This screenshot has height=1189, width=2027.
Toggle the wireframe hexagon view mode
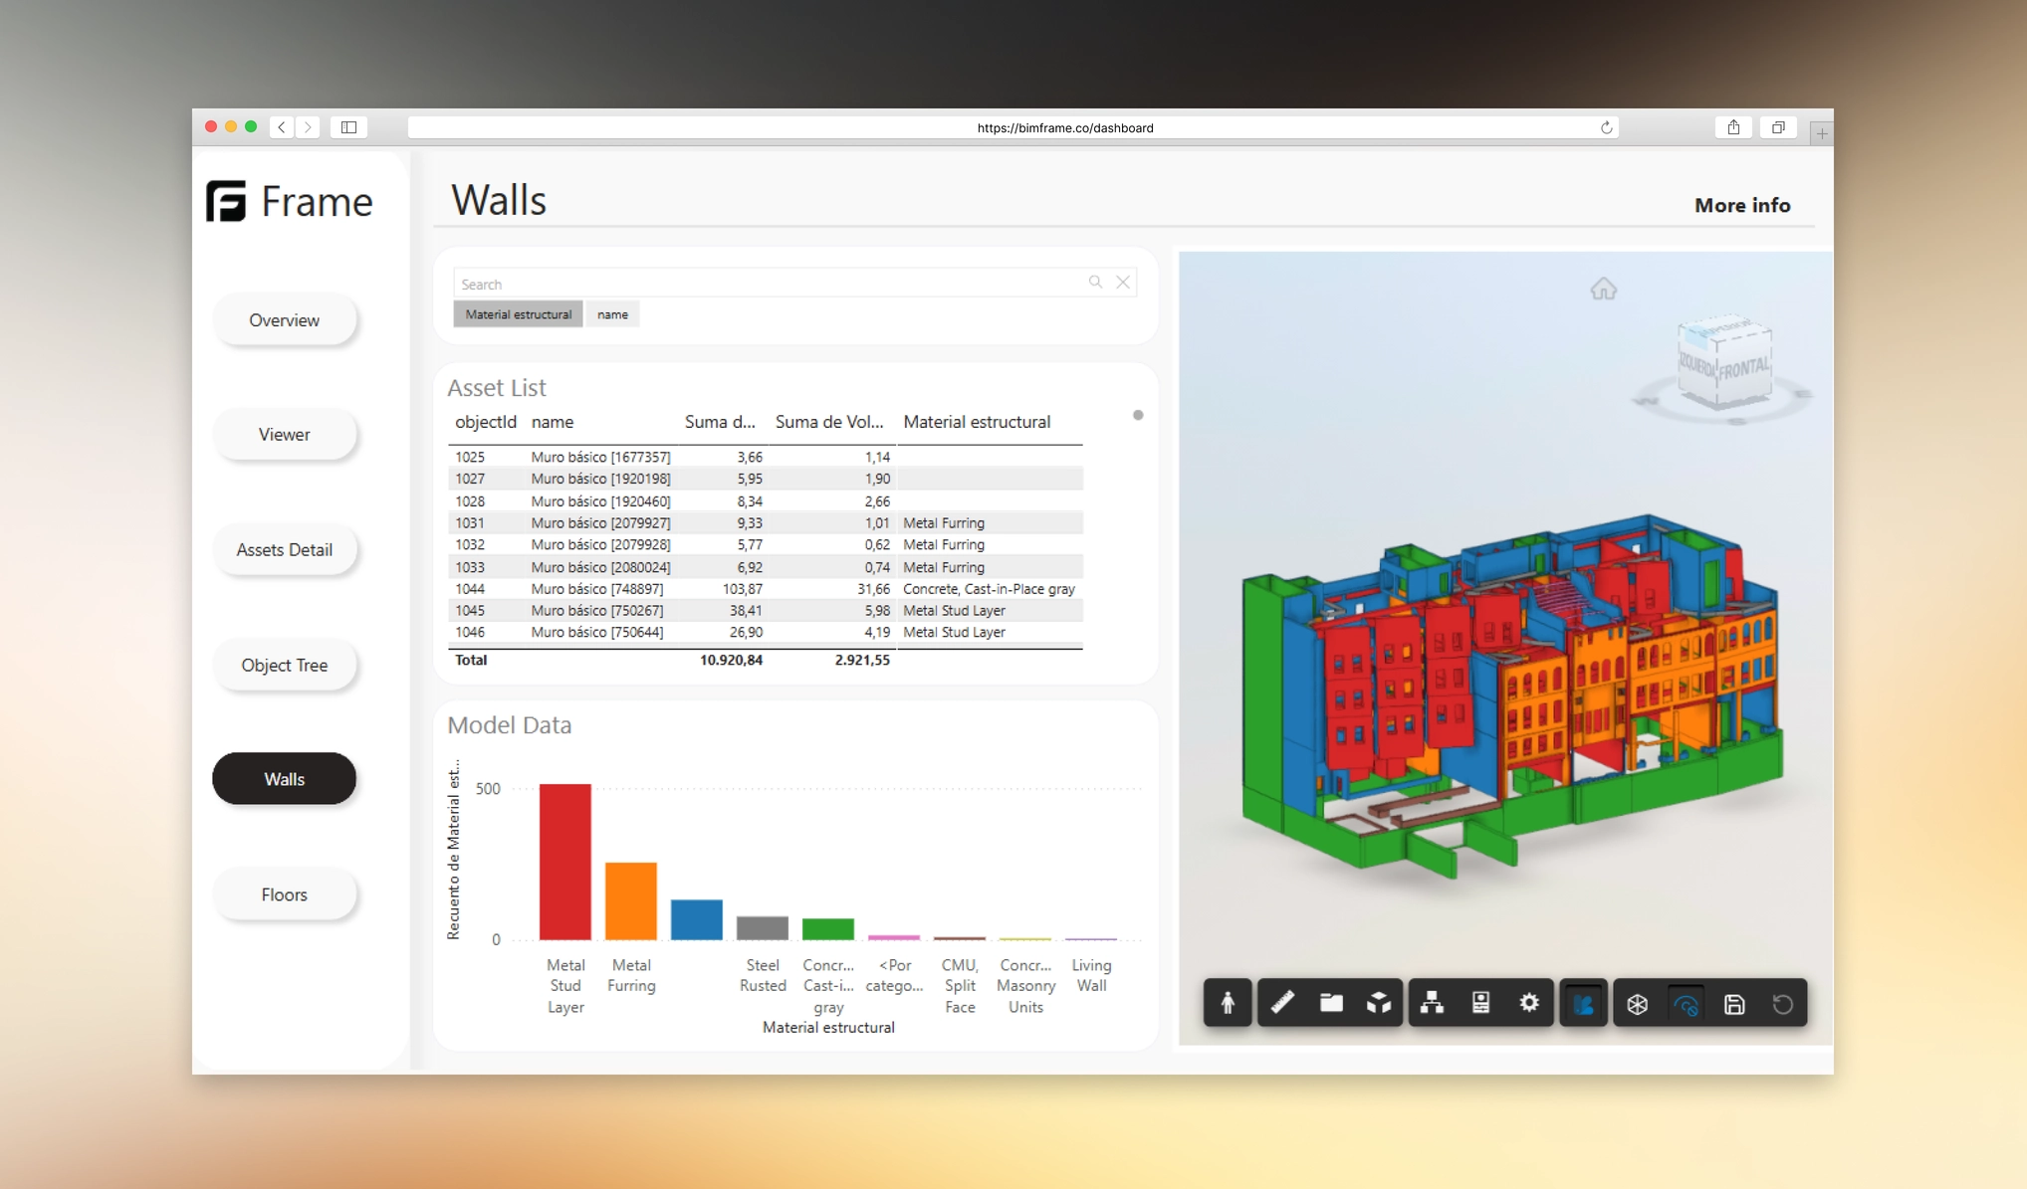1638,1003
